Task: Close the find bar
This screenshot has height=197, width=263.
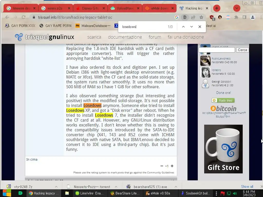Action: (x=200, y=27)
